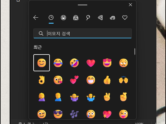The height and width of the screenshot is (124, 166).
Task: Insert the raising hands emoji
Action: tap(123, 80)
